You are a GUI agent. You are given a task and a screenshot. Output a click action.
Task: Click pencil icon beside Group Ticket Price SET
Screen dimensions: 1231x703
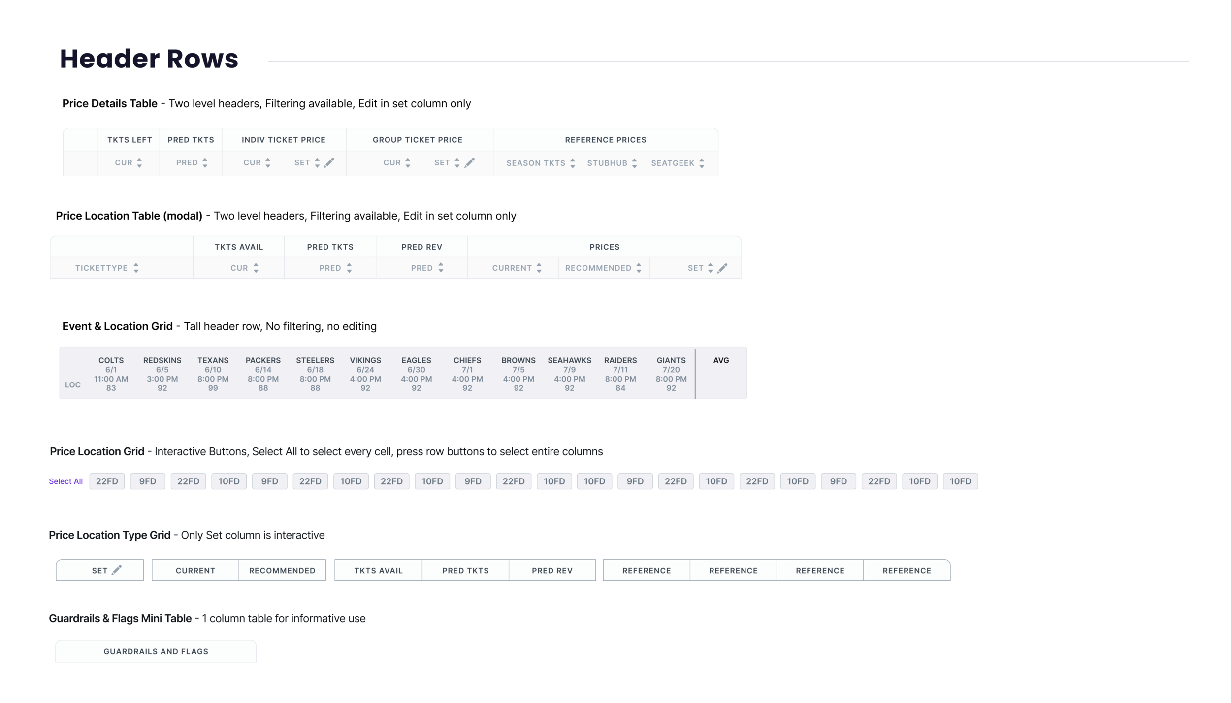coord(470,162)
